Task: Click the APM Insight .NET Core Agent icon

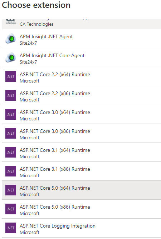Action: click(x=11, y=58)
